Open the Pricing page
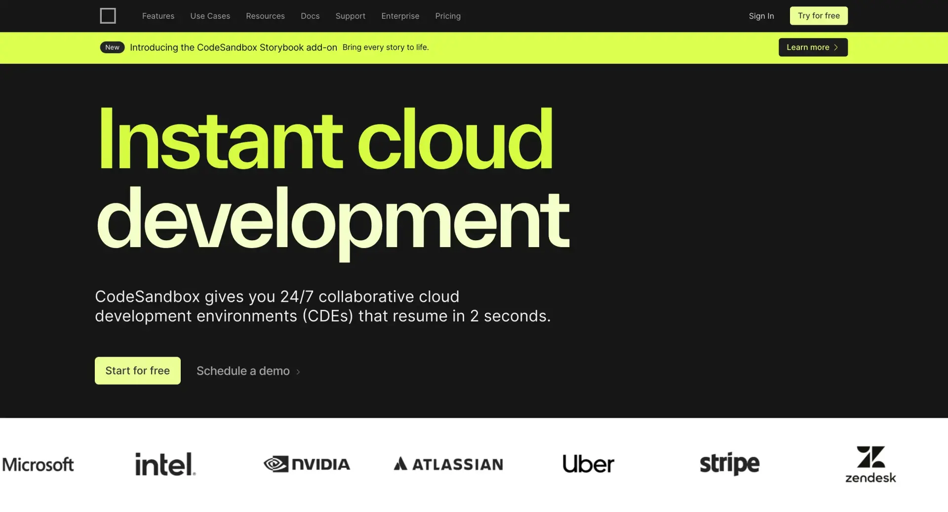 click(448, 16)
